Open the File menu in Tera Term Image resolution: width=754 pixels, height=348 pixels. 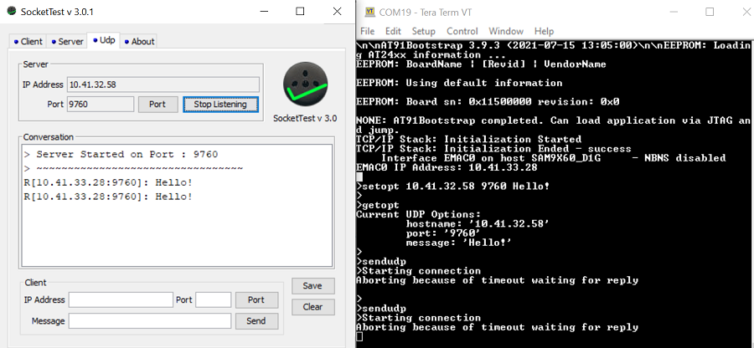tap(368, 31)
